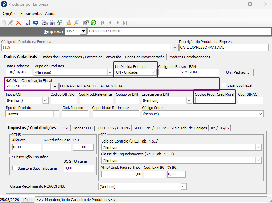Switch to Dados dos Fornecedores / Fatores de Conversão tab

click(x=81, y=57)
